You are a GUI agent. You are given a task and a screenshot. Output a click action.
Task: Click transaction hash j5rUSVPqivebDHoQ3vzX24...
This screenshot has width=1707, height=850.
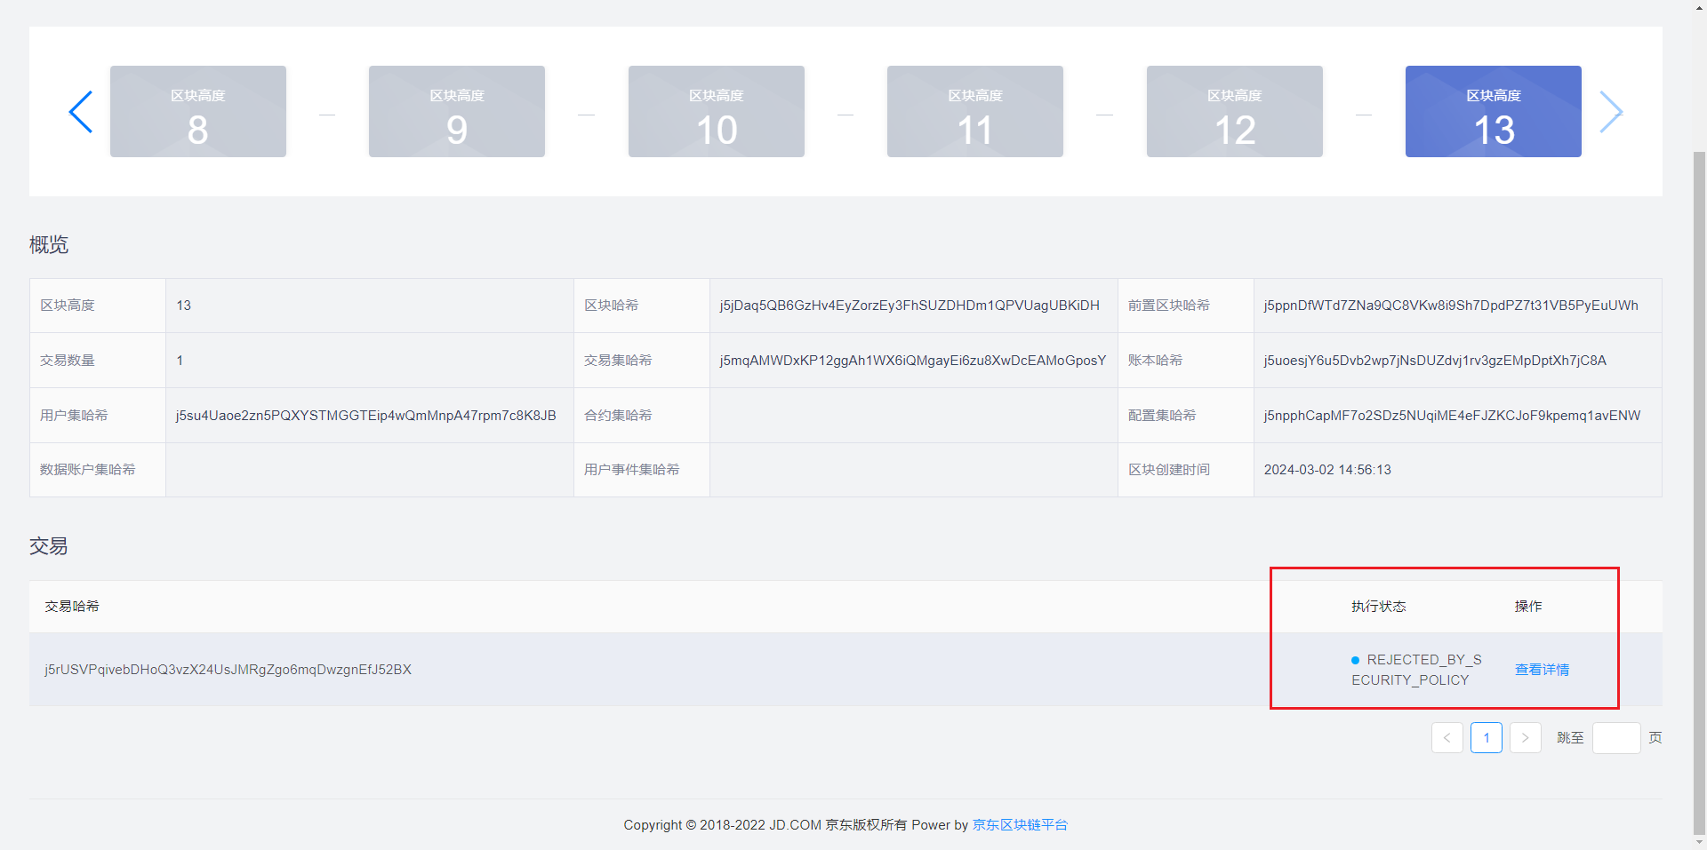click(x=228, y=670)
